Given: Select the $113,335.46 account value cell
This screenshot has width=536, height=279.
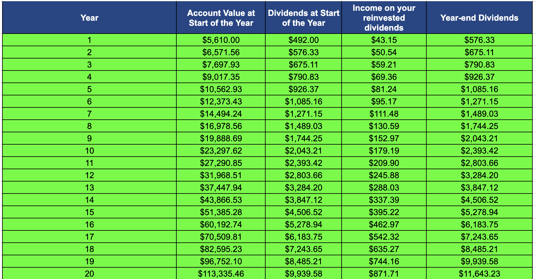Looking at the screenshot, I should (x=221, y=274).
